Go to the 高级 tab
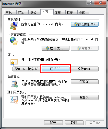Viewport: 108px width, 129px height. (83, 12)
